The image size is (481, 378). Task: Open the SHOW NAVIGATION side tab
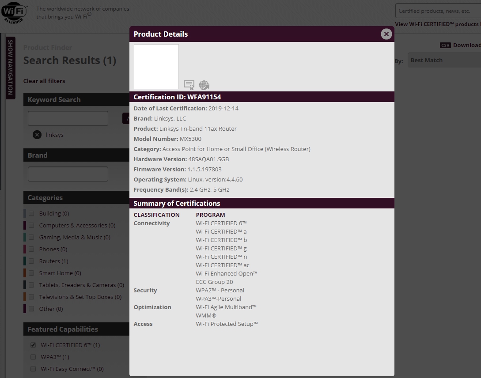tap(11, 68)
